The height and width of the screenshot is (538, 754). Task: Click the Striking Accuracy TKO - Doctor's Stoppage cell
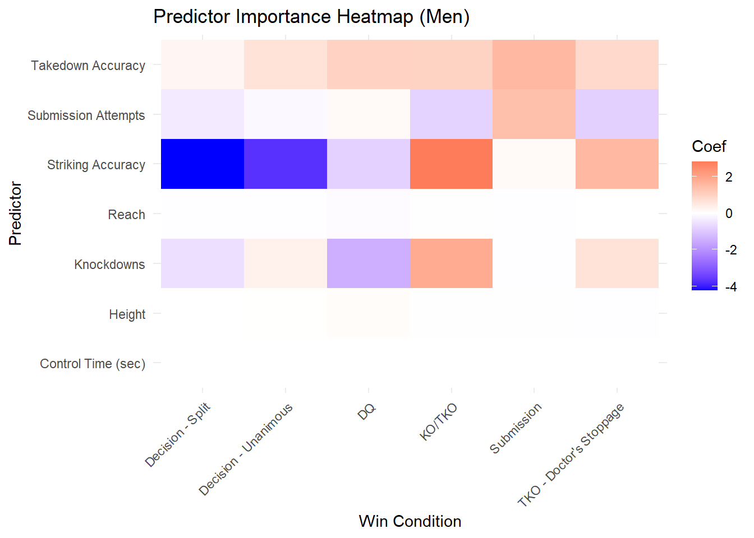click(617, 164)
